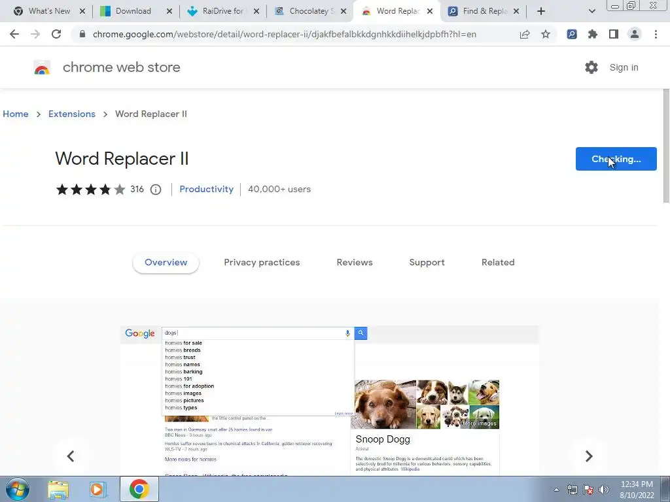Viewport: 670px width, 502px height.
Task: Click the Sign in link
Action: coord(624,67)
